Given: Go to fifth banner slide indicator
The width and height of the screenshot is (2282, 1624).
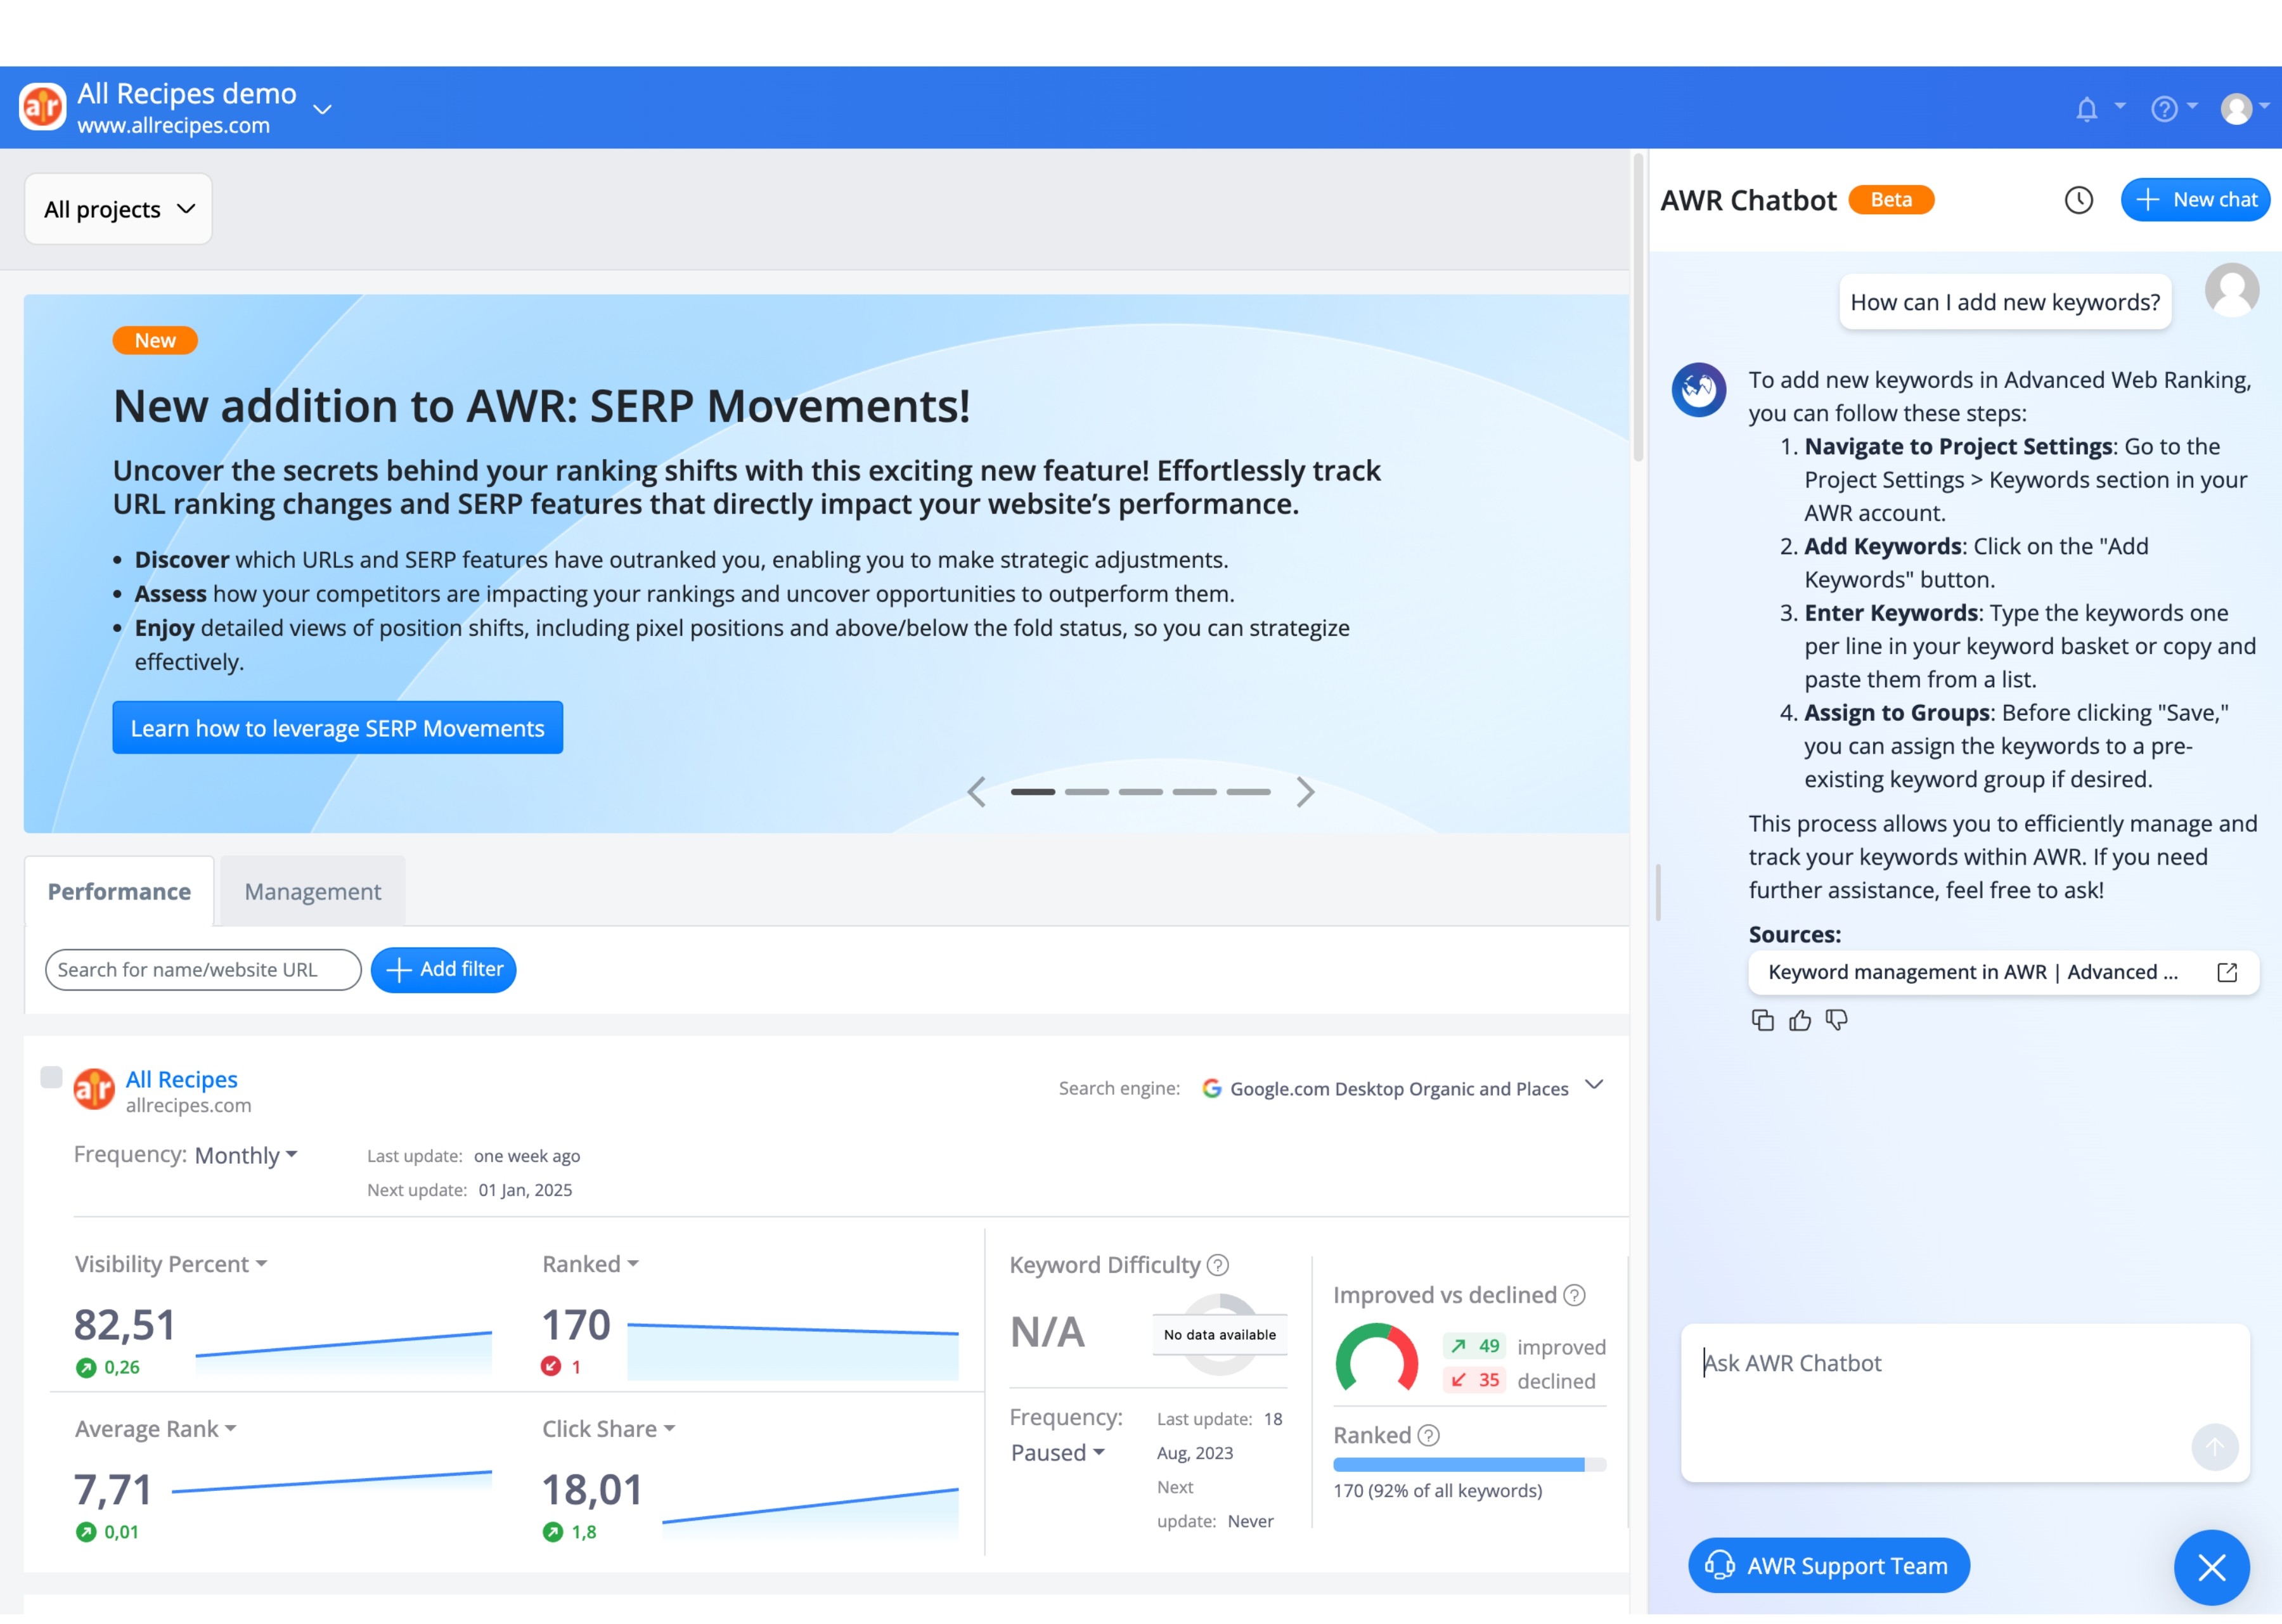Looking at the screenshot, I should pyautogui.click(x=1249, y=792).
